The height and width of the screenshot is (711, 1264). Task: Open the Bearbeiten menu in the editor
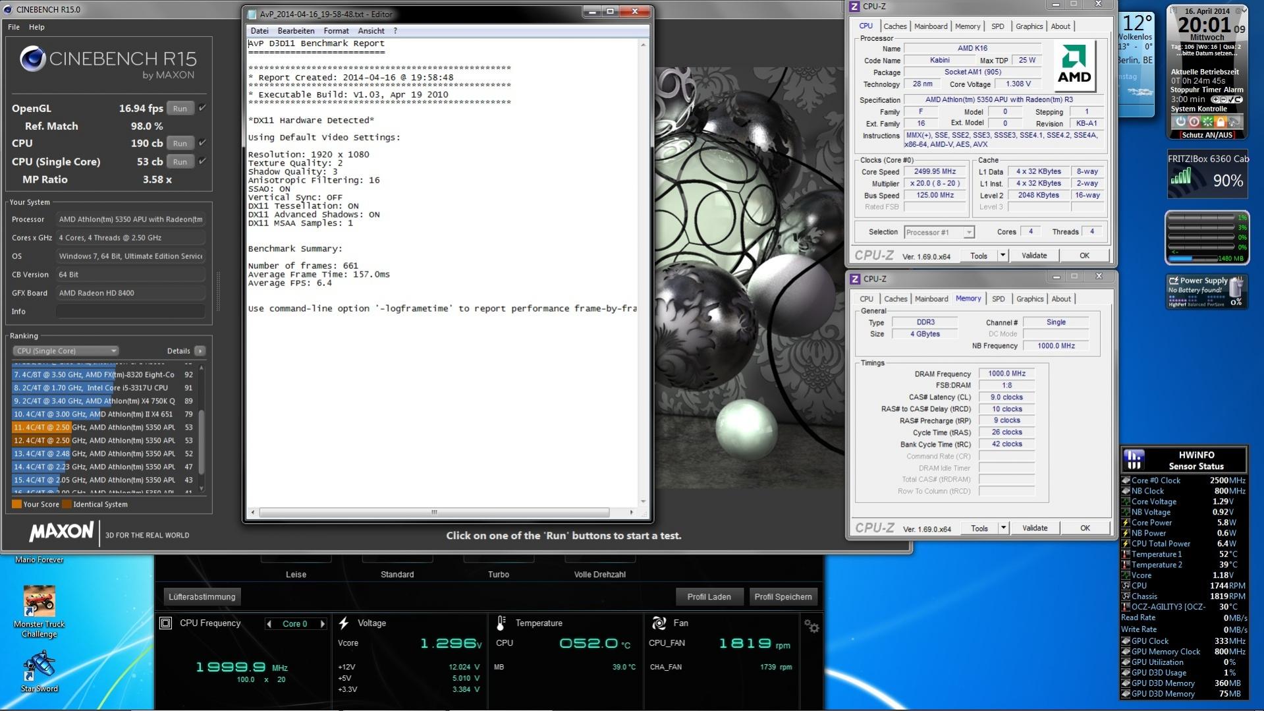[x=296, y=31]
